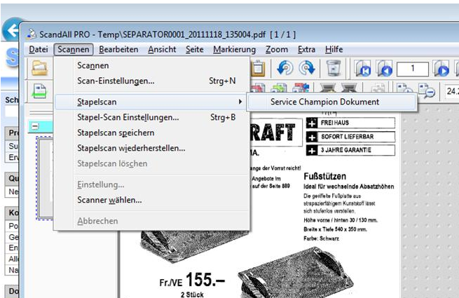
Task: Collapse the thumbnail tree node
Action: (x=35, y=126)
